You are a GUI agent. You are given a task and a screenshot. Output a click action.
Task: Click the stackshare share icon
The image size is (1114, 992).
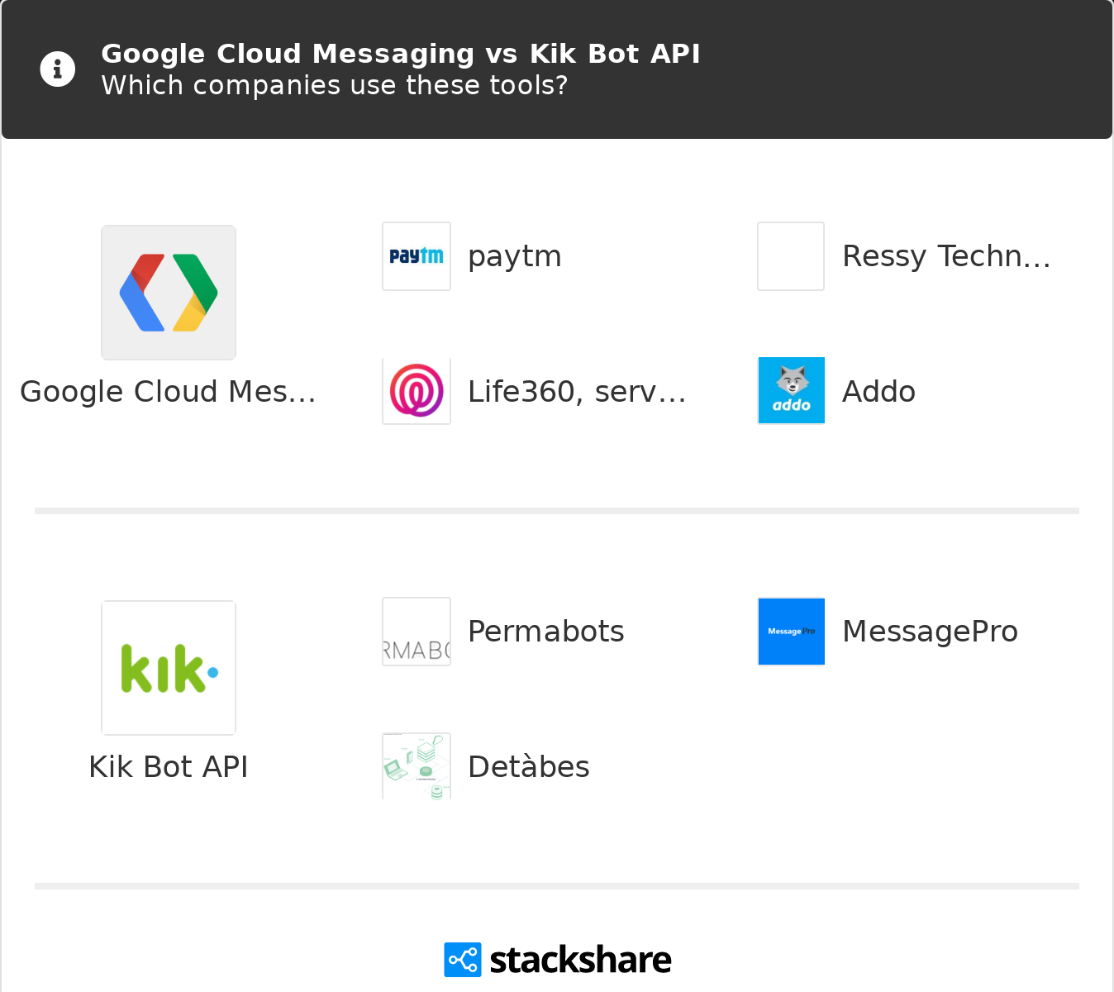coord(463,960)
